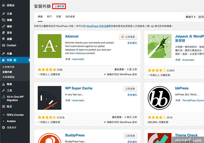Focus the 搜尋 plugin search field

click(x=201, y=17)
